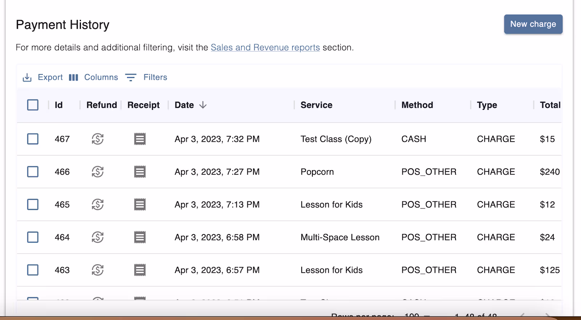The image size is (581, 320).
Task: Refund payment 466 using its refund icon
Action: [x=98, y=172]
